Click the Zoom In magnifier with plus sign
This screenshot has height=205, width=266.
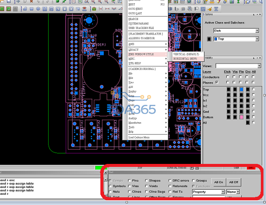click(100, 2)
